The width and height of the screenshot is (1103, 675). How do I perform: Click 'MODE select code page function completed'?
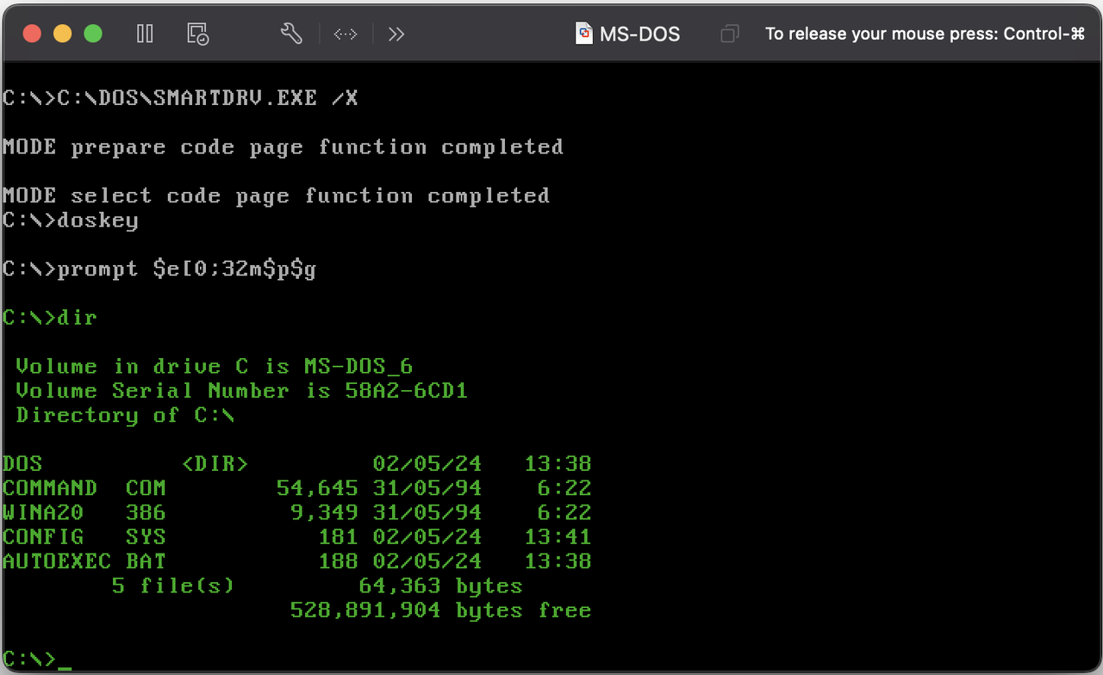(276, 196)
